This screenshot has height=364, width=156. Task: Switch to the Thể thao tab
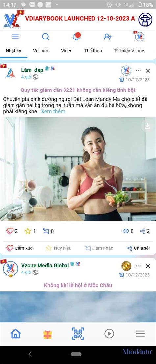click(x=93, y=51)
